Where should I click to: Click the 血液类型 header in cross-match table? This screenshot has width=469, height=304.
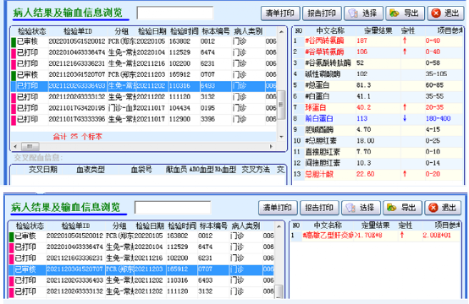[91, 170]
